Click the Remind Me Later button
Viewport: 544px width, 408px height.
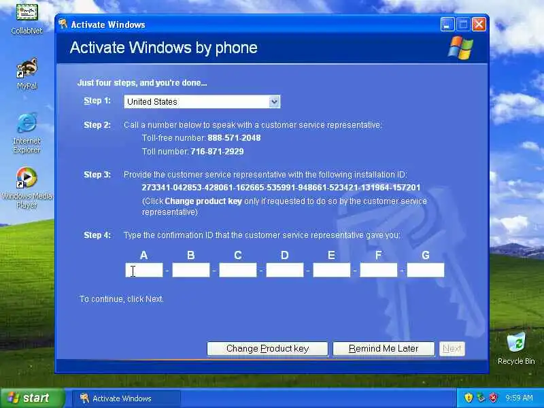tap(384, 349)
